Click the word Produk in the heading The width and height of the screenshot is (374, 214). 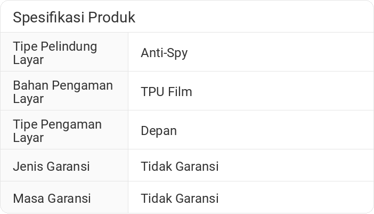[112, 17]
